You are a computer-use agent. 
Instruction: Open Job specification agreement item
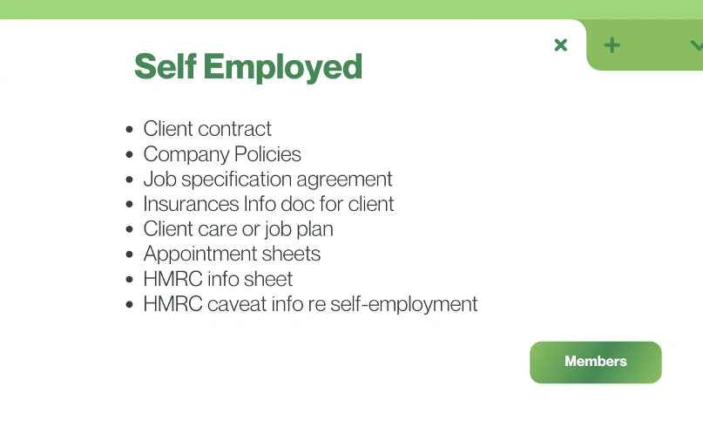coord(267,180)
